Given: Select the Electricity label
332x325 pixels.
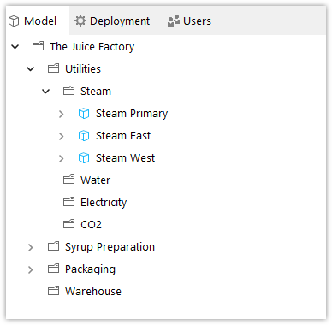Looking at the screenshot, I should pos(104,203).
